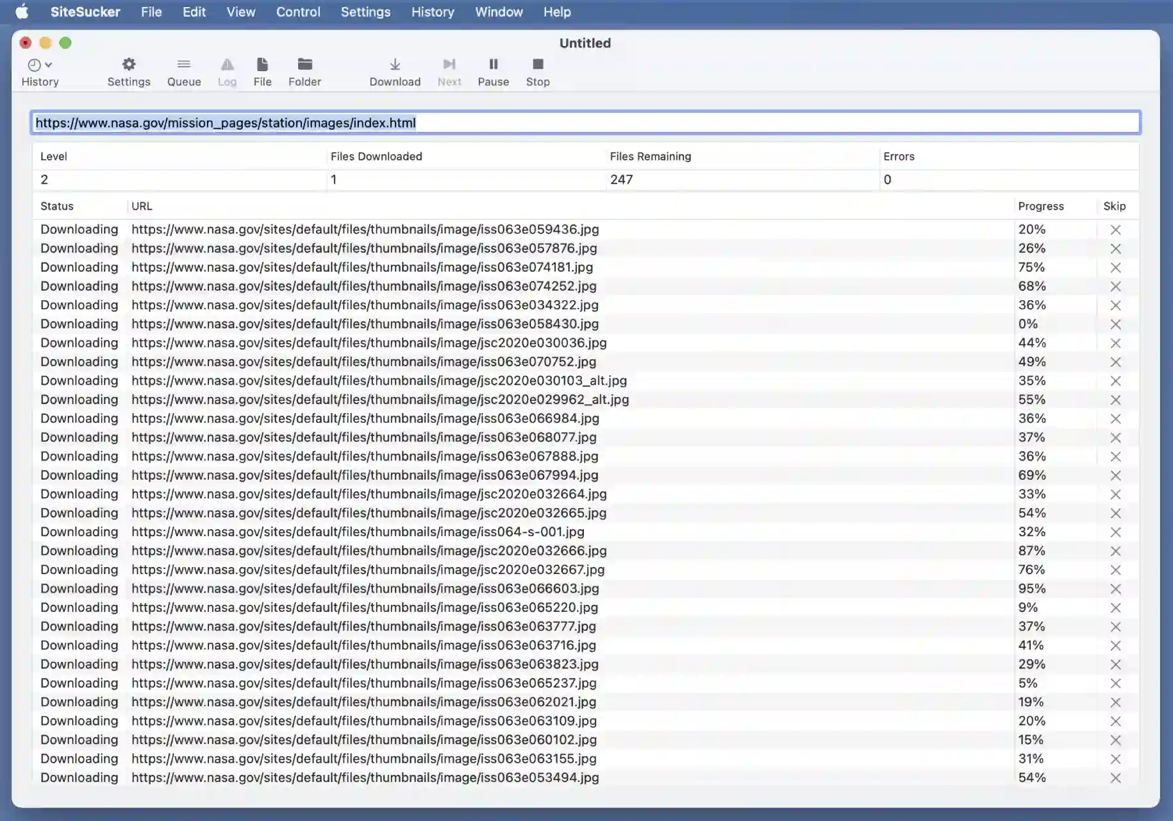This screenshot has width=1173, height=821.
Task: Skip download of iss063e070752.jpg
Action: [1115, 362]
